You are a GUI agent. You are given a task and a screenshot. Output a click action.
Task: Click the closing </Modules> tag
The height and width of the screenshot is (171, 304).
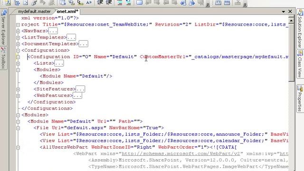48,83
